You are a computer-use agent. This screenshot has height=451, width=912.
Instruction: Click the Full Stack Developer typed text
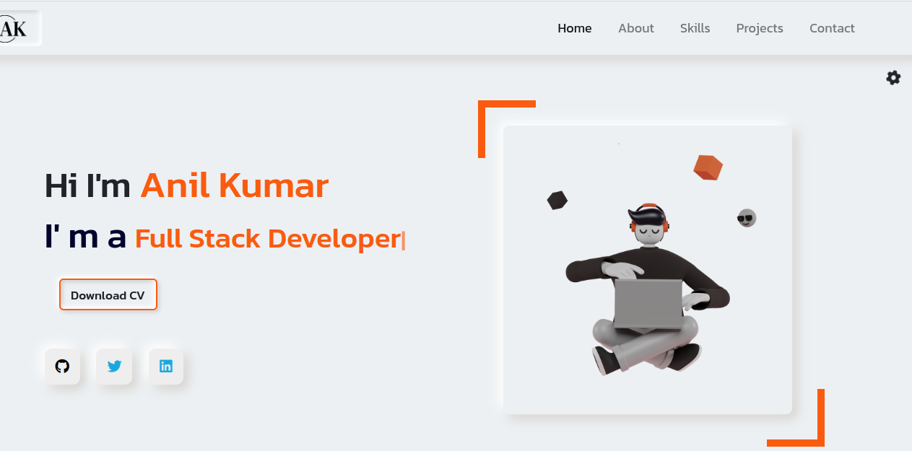tap(267, 238)
